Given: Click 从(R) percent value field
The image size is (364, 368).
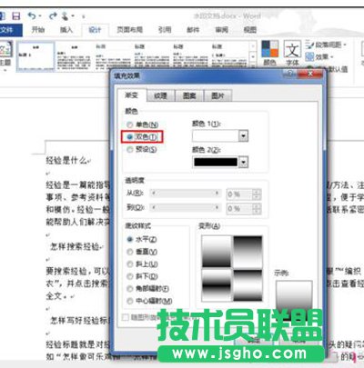Looking at the screenshot, I should click(x=239, y=194).
